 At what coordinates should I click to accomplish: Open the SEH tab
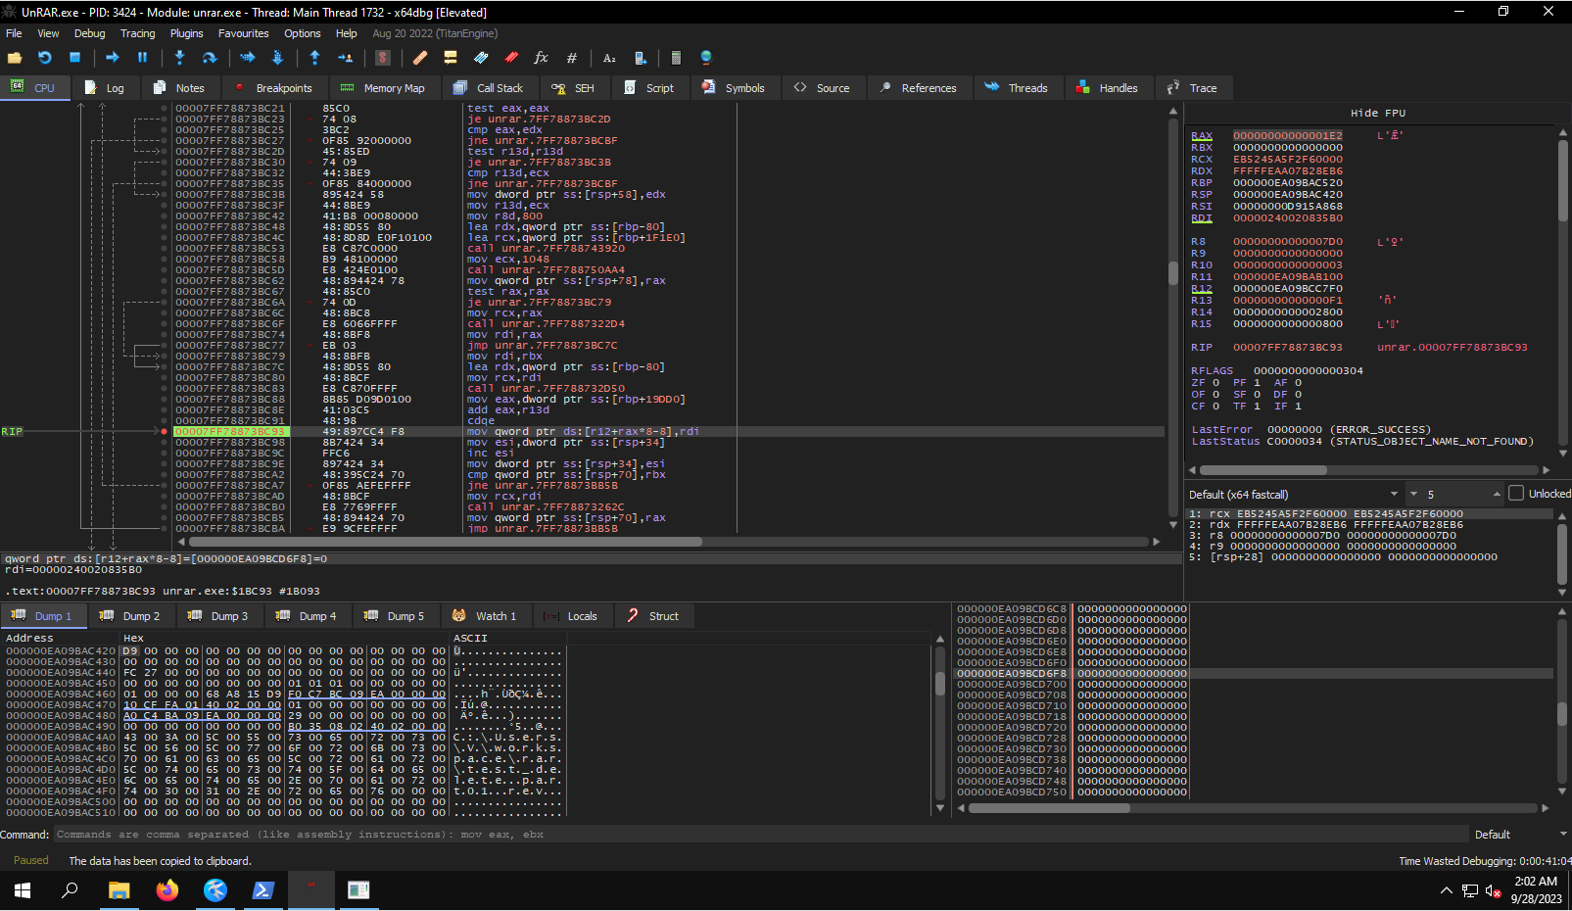(573, 88)
